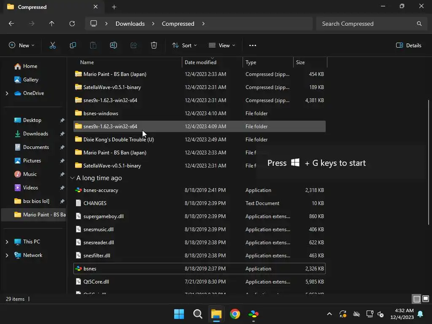Go back to the previous folder
Viewport: 432px width, 324px height.
(x=11, y=24)
